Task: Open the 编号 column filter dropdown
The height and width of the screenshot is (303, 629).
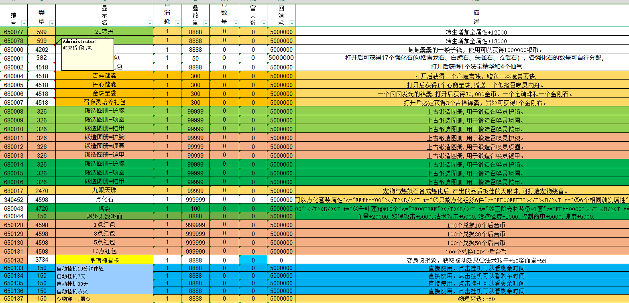Action: click(x=24, y=23)
